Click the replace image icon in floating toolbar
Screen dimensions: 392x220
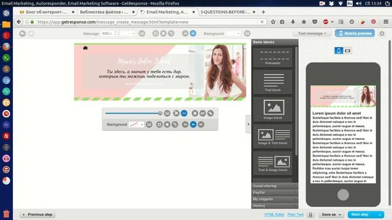(x=167, y=113)
